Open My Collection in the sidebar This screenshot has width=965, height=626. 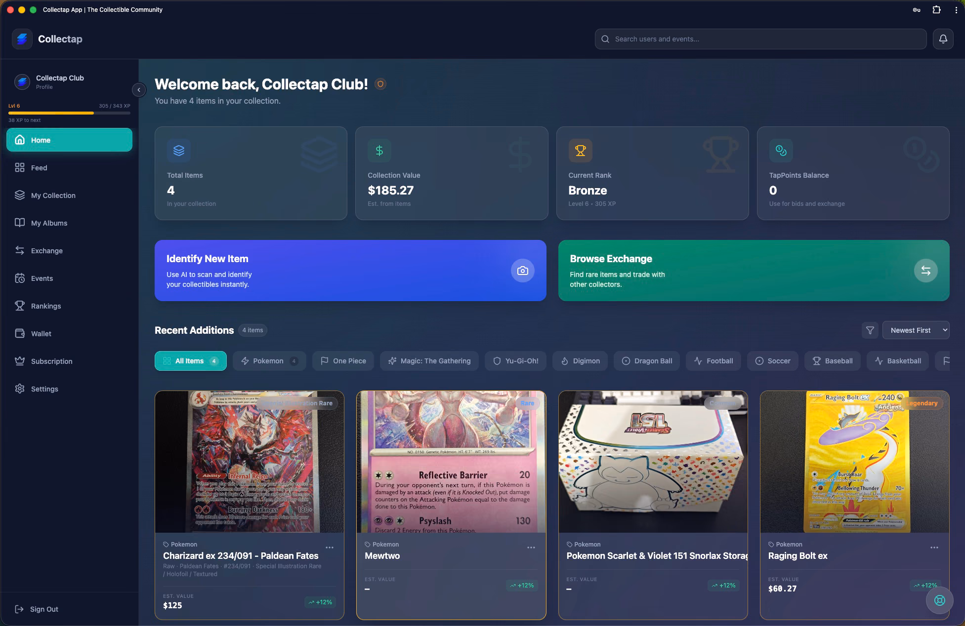tap(69, 196)
